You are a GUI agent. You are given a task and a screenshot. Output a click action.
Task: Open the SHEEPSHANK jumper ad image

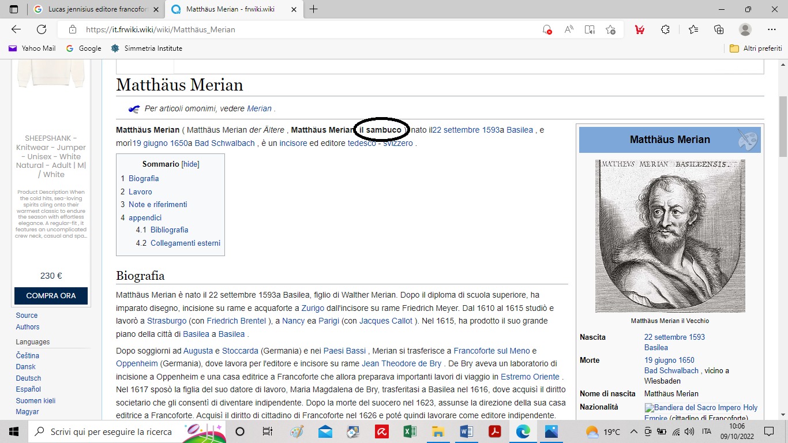[x=51, y=73]
